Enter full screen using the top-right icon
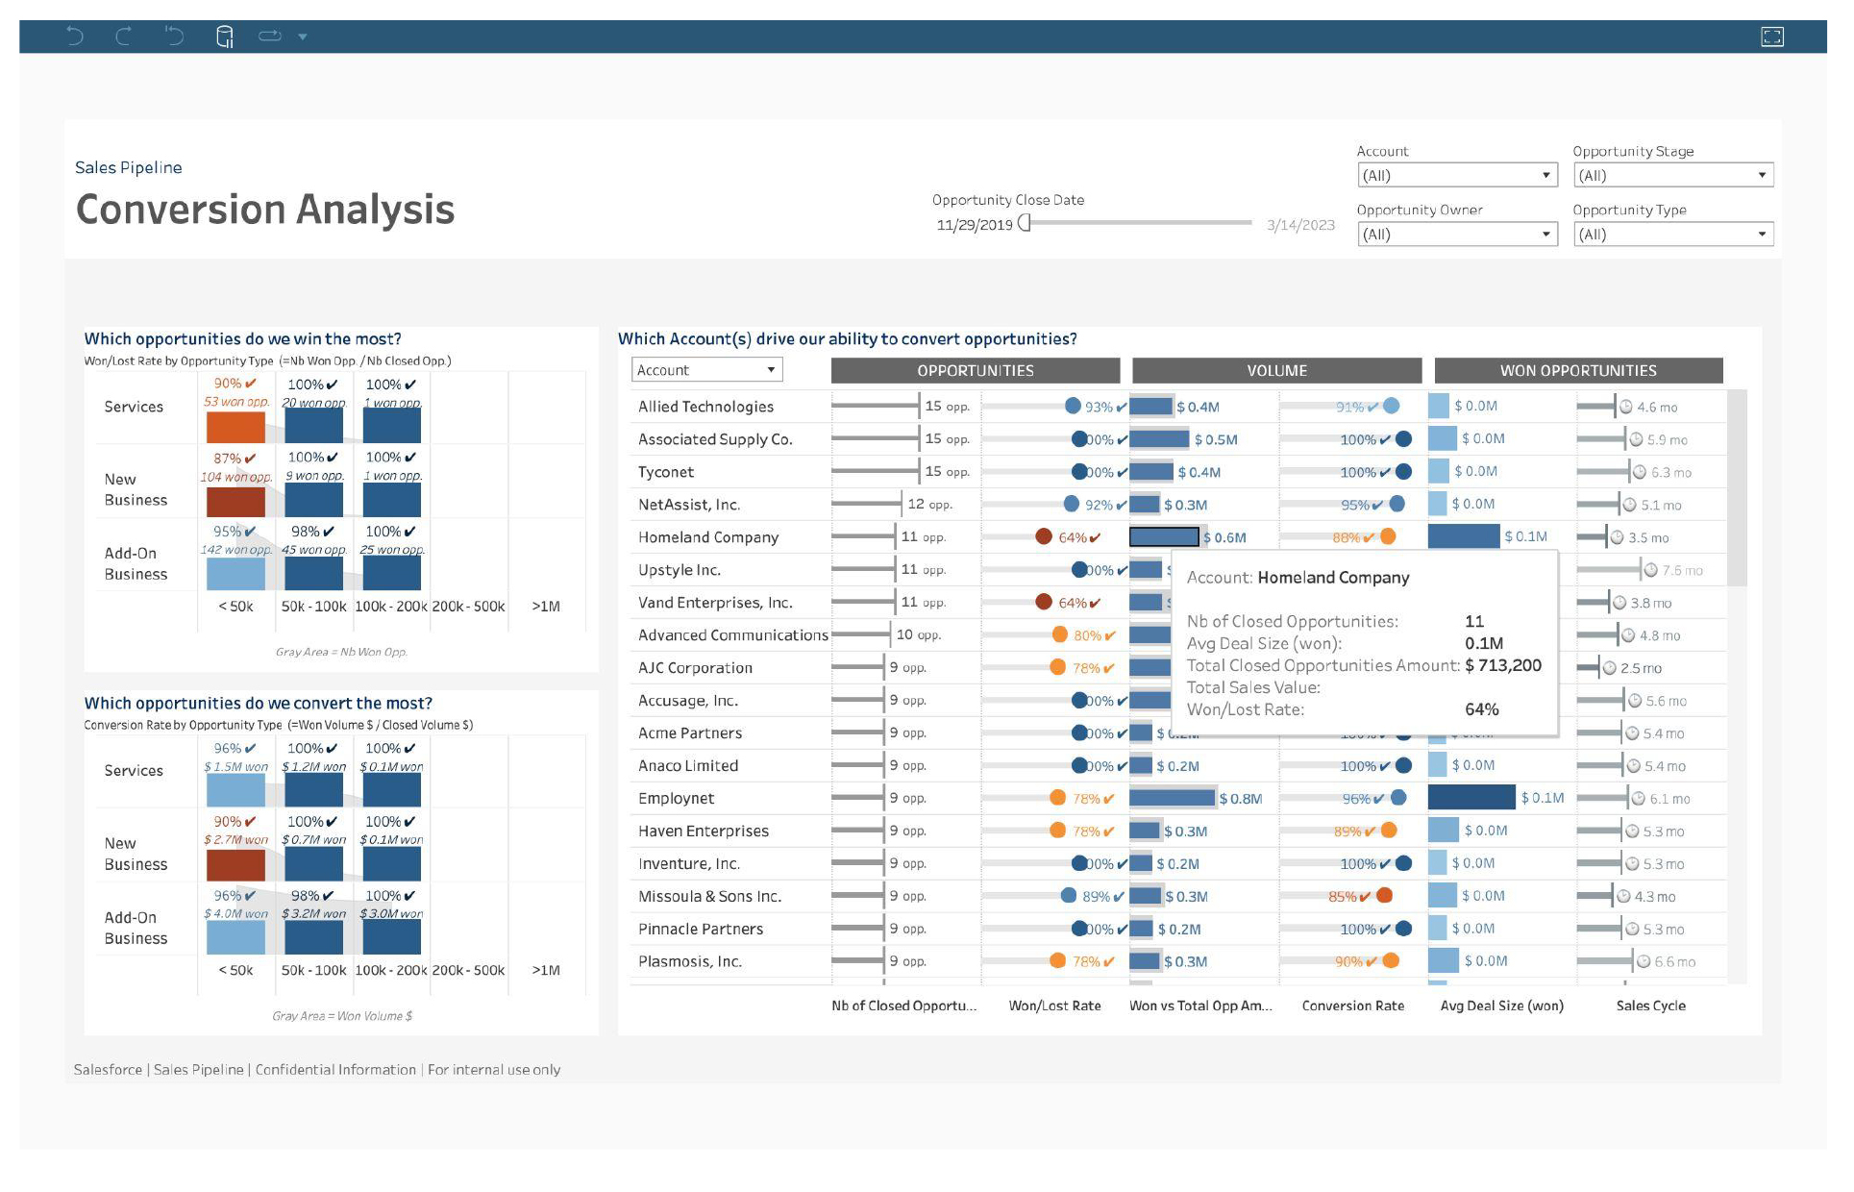The width and height of the screenshot is (1854, 1192). (1771, 37)
